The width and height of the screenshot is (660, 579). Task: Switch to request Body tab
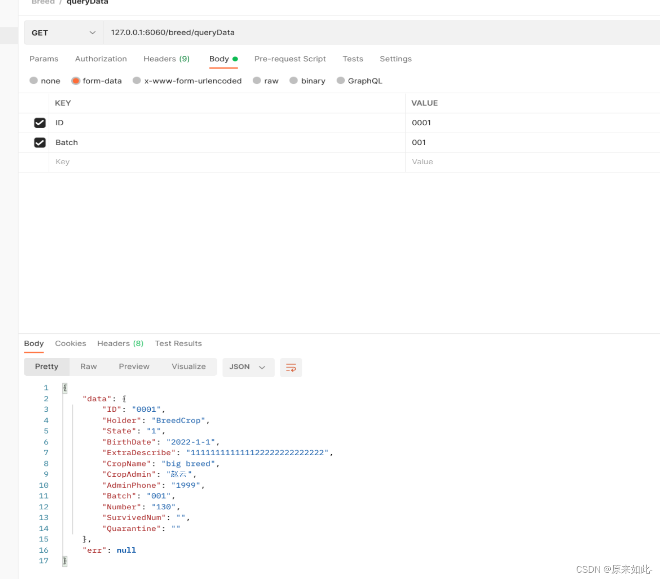tap(223, 59)
